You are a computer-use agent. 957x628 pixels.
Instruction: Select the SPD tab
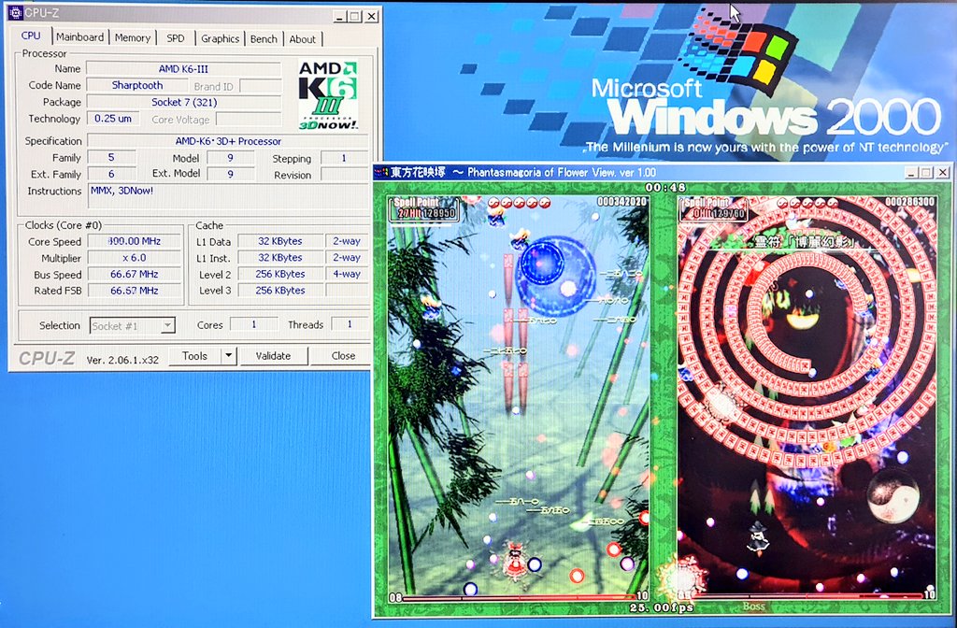coord(175,37)
